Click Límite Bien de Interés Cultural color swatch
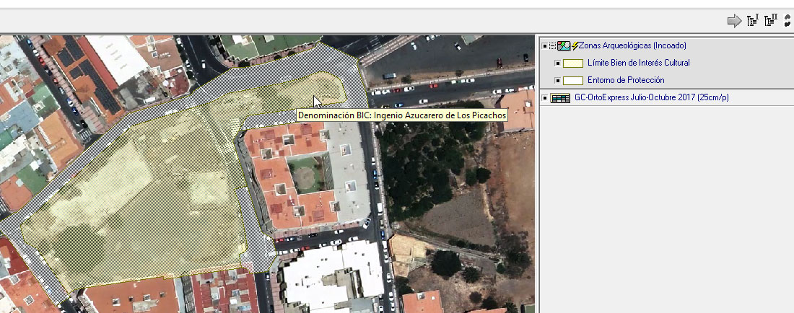The height and width of the screenshot is (313, 794). click(573, 63)
